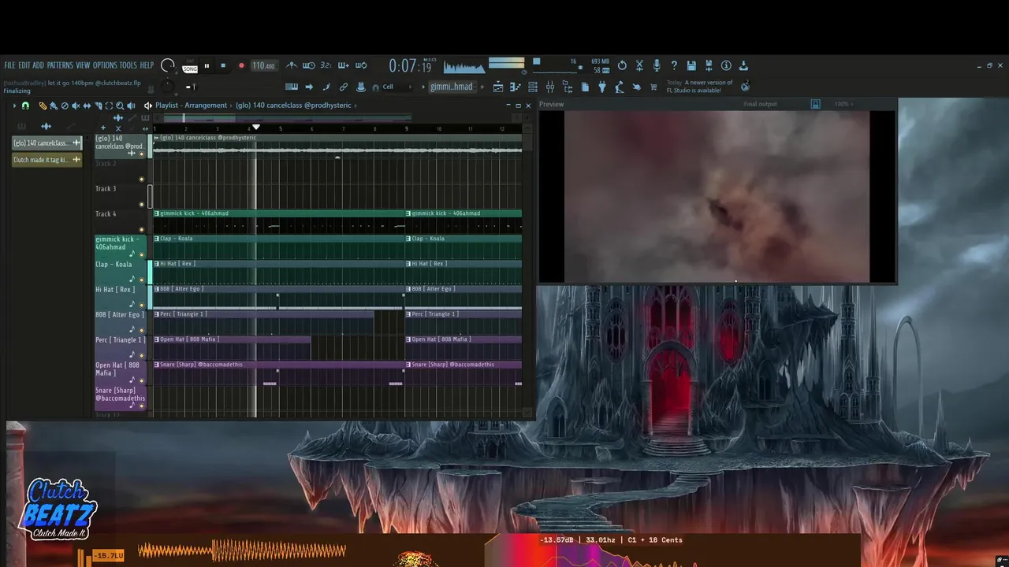
Task: Open the Channel rack icon
Action: pyautogui.click(x=533, y=87)
